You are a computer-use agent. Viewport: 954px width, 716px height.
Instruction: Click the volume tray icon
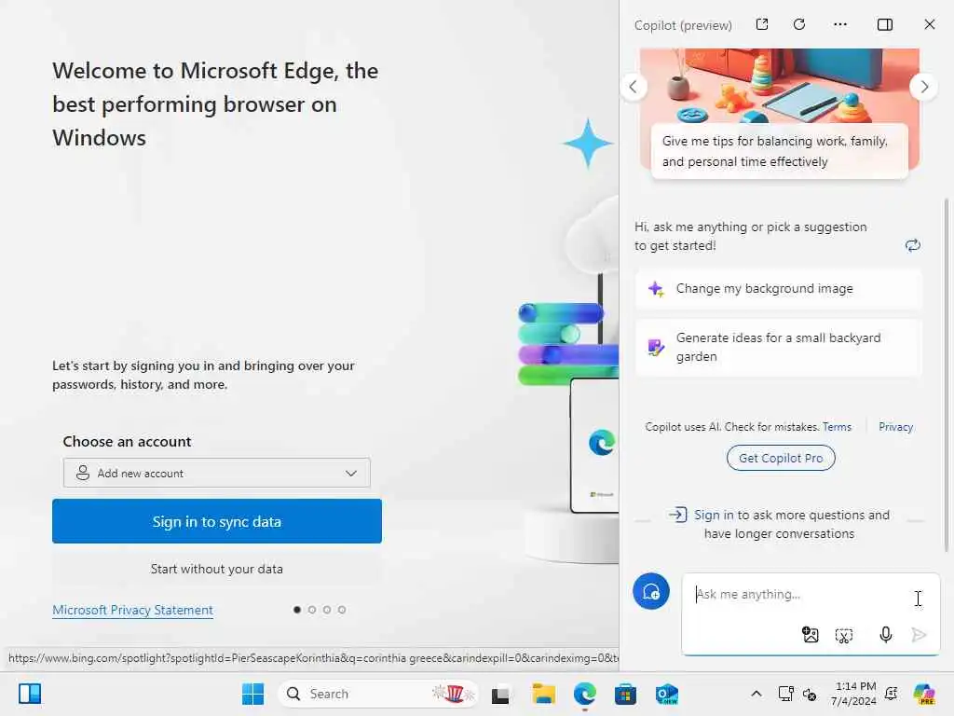coord(810,694)
